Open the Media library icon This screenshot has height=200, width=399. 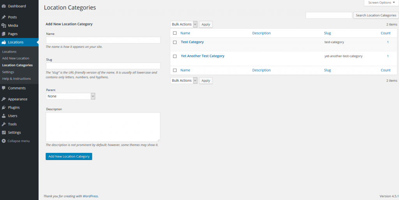pos(4,26)
